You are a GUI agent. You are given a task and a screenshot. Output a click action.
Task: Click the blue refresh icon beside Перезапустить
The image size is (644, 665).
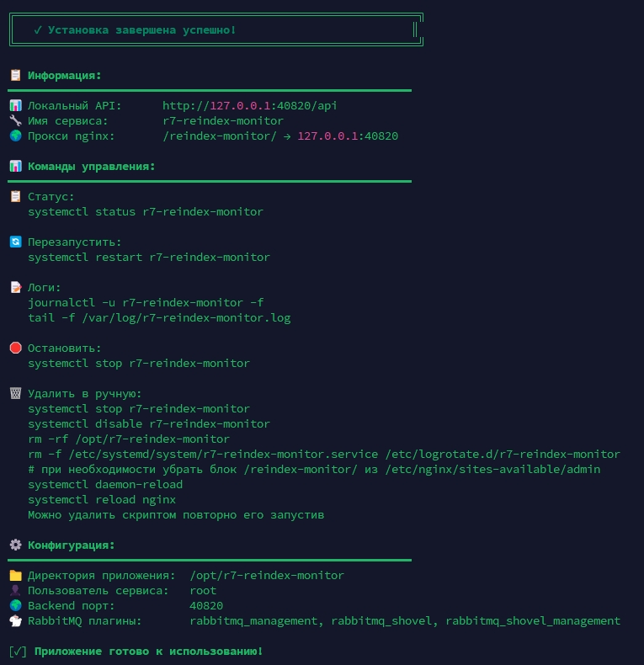coord(14,242)
